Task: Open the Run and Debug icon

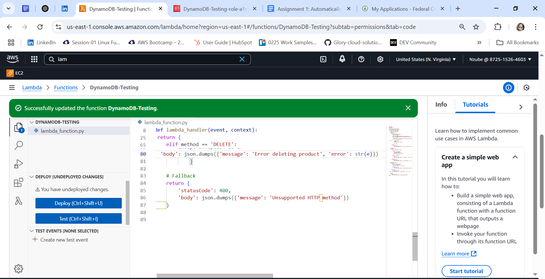Action: coord(19,164)
